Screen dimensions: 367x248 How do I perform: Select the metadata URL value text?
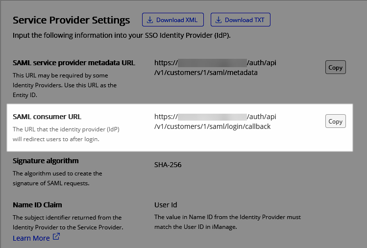pyautogui.click(x=215, y=68)
